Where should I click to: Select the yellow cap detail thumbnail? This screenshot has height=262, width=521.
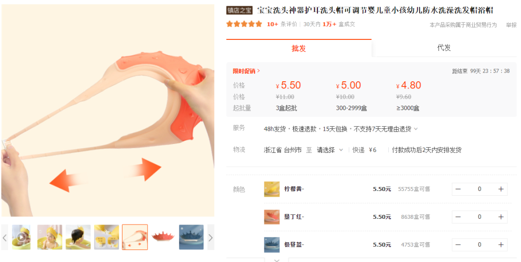pyautogui.click(x=106, y=237)
